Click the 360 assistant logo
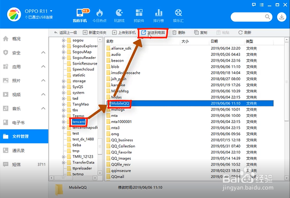 14,14
